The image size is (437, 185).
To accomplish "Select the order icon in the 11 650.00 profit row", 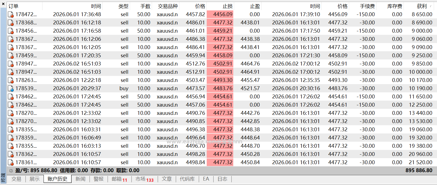I will point(11,96).
